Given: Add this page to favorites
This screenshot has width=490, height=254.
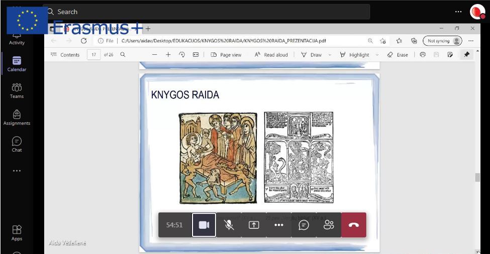Looking at the screenshot, I should [383, 41].
